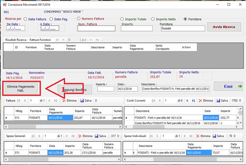Viewport: 246px width, 165px height.
Task: Click the down arrow of Conti Correnti vertical scrollbar
Action: click(x=241, y=123)
